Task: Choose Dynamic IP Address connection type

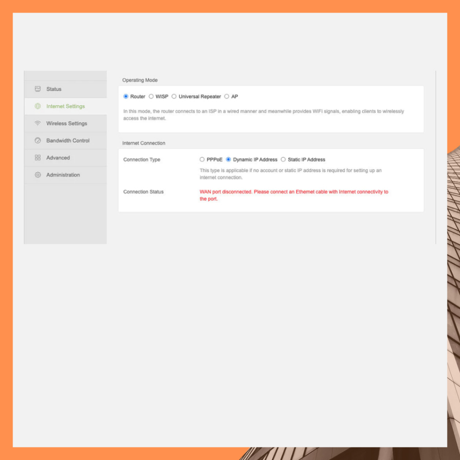Action: click(228, 159)
